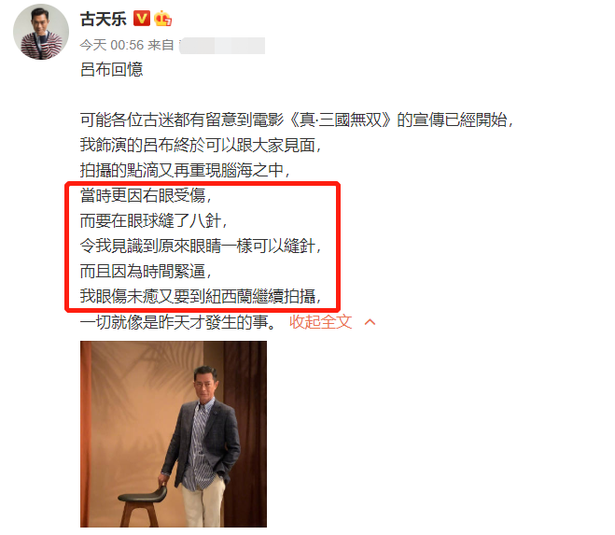Screen dimensions: 615x535
Task: Open the 古天乐 username link
Action: click(x=104, y=19)
